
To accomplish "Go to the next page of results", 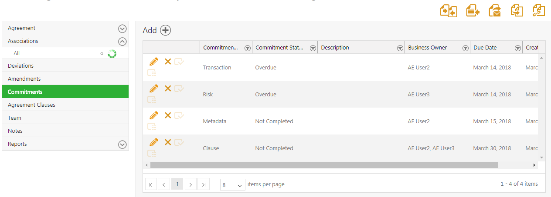I will coord(190,184).
